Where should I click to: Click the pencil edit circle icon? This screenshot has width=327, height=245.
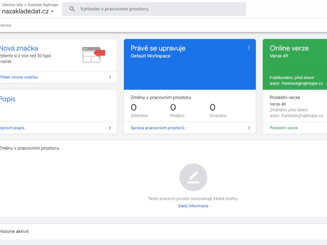(x=193, y=177)
